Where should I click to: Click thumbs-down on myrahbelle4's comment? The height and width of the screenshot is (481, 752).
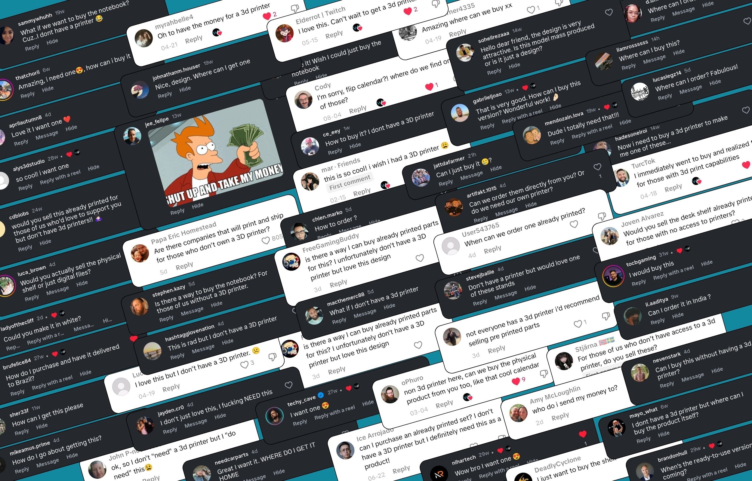pyautogui.click(x=294, y=8)
